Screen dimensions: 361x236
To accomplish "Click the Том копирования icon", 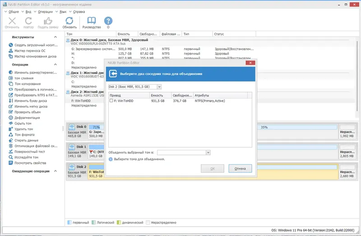I will (x=10, y=84).
